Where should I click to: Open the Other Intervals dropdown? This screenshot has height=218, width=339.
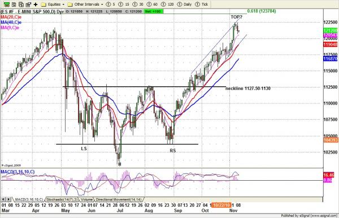click(85, 5)
